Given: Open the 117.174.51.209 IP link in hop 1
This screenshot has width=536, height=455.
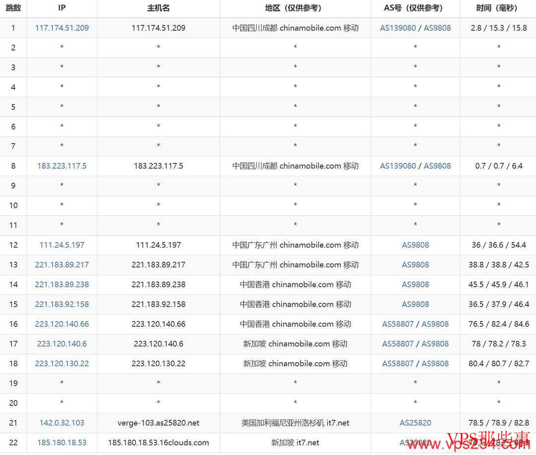Looking at the screenshot, I should pyautogui.click(x=62, y=28).
